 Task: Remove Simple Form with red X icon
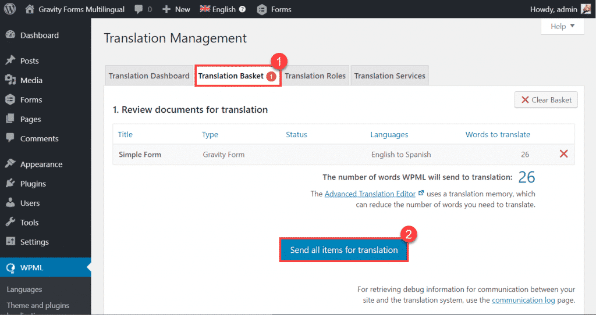tap(563, 153)
